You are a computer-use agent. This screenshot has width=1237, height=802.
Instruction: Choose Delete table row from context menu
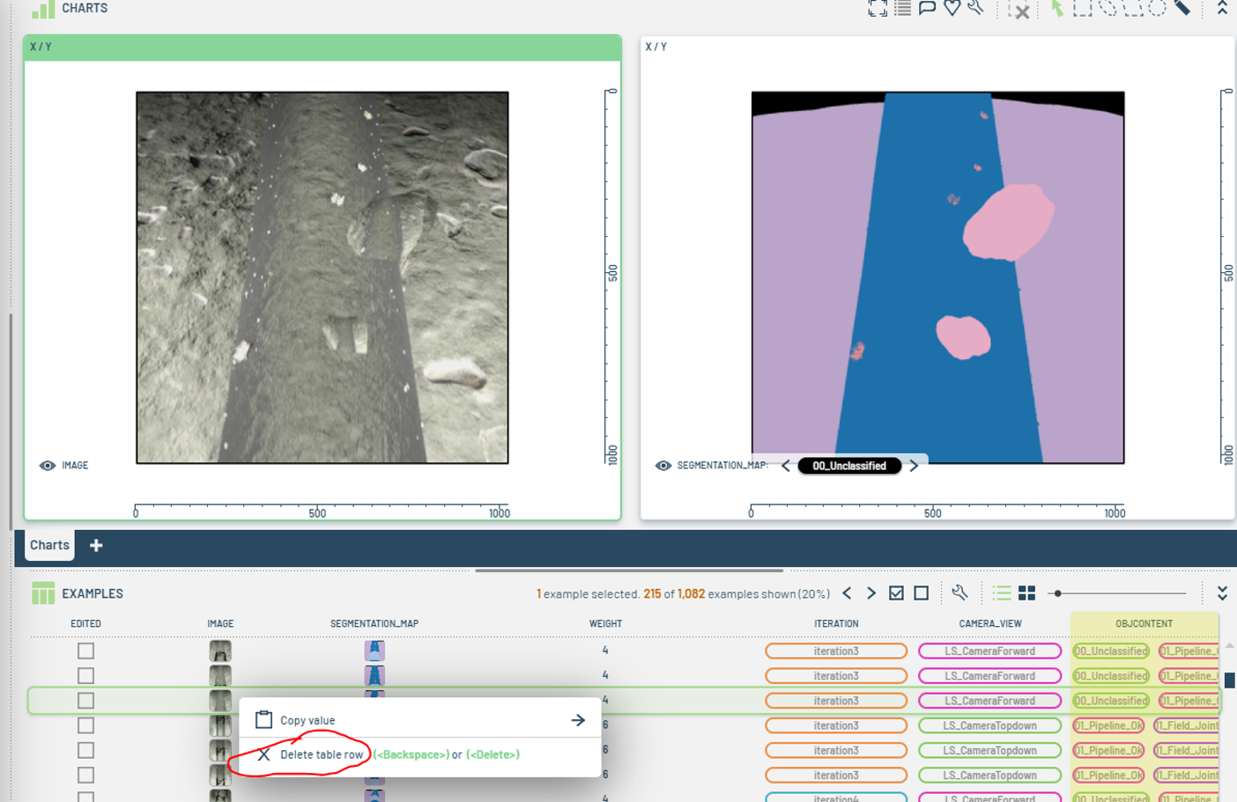click(x=321, y=754)
